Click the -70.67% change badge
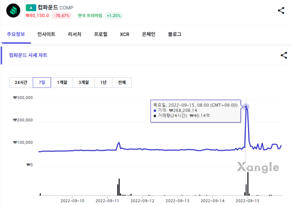The width and height of the screenshot is (291, 206). click(61, 16)
